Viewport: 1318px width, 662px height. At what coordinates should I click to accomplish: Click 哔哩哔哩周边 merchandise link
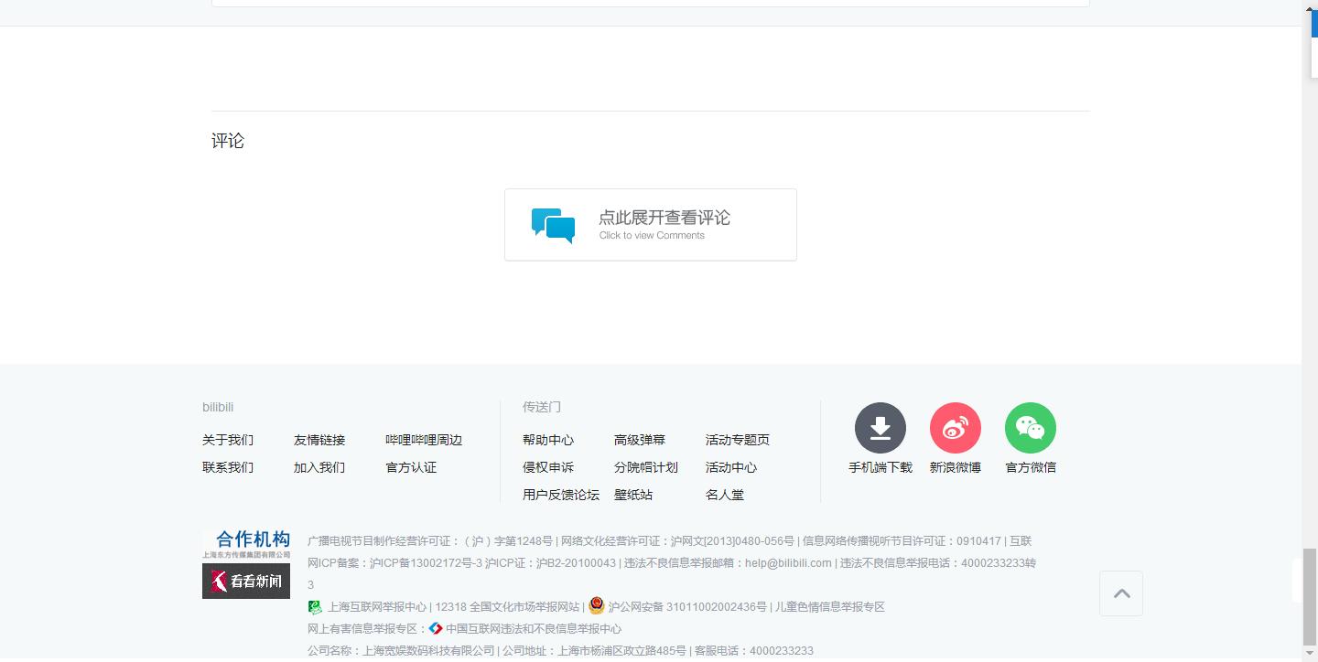[424, 440]
